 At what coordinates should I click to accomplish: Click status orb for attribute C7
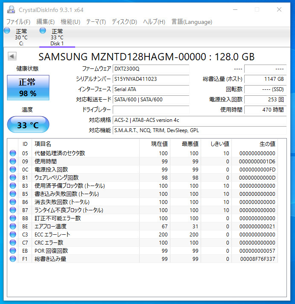(x=13, y=242)
